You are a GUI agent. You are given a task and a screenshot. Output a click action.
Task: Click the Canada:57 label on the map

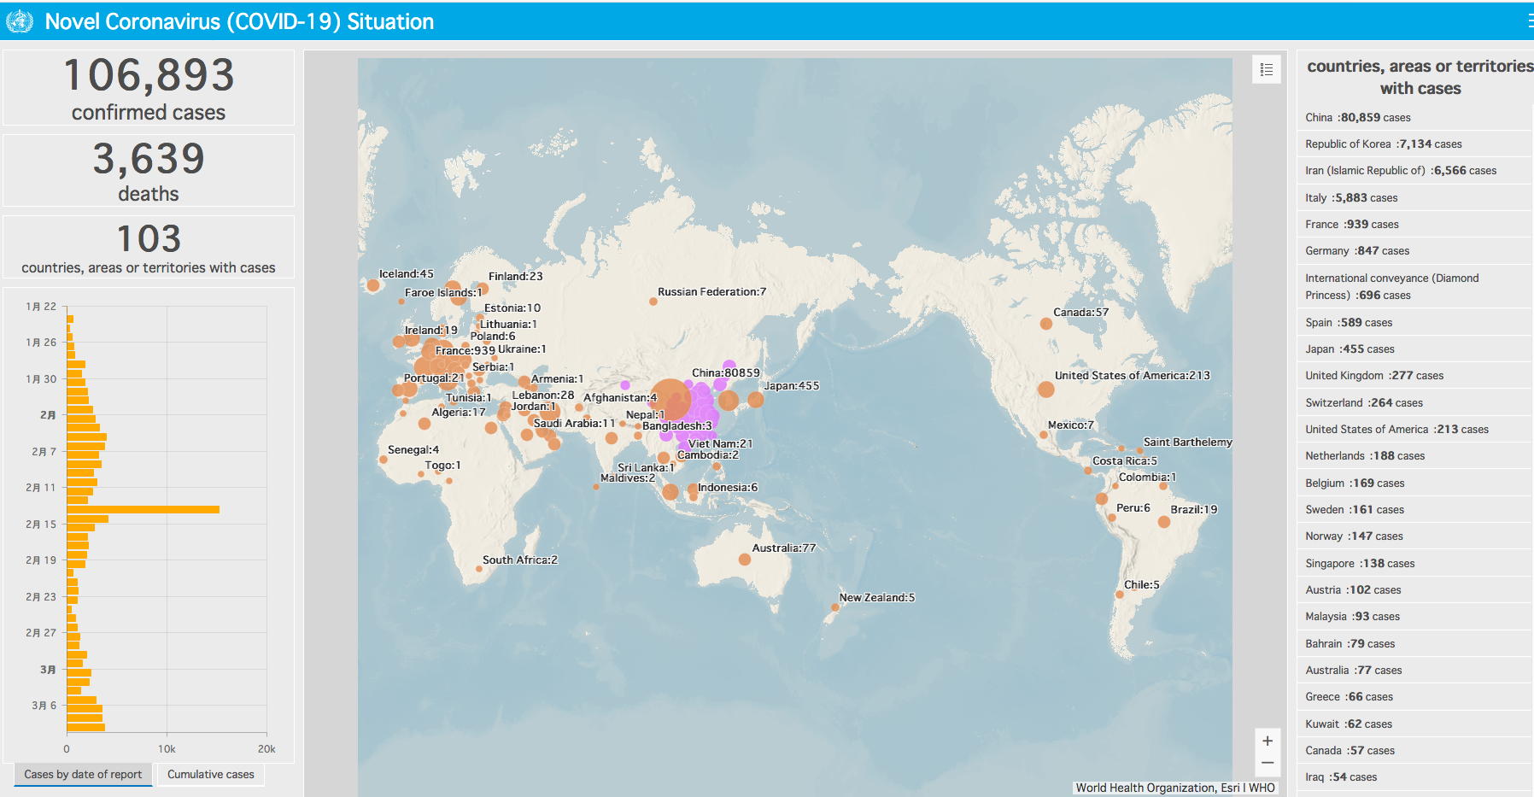(x=1080, y=313)
